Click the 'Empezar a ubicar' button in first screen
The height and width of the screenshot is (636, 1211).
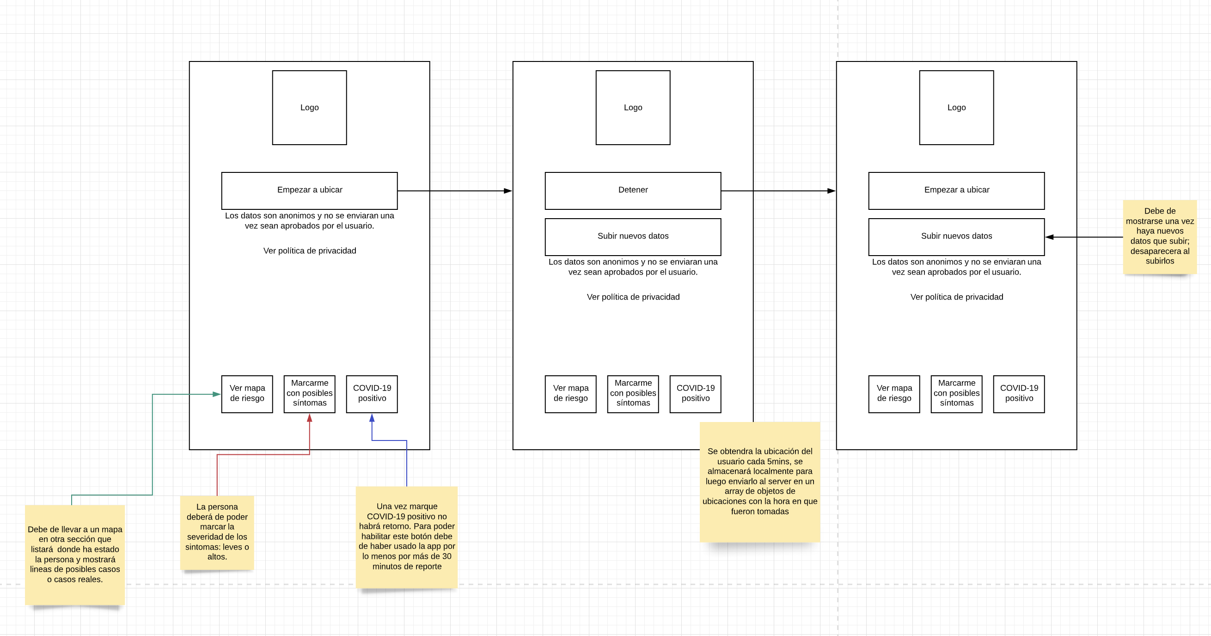coord(309,190)
